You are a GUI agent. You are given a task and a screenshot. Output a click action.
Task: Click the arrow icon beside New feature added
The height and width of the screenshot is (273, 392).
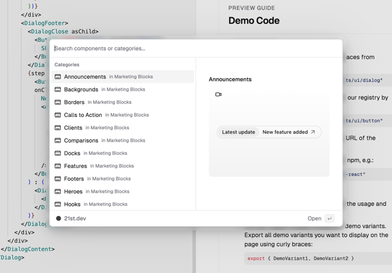click(313, 132)
